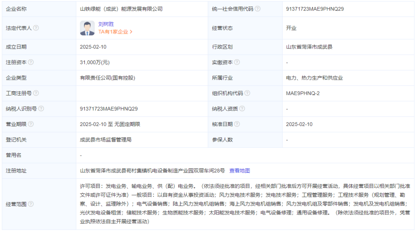Click 企业名称 label

tap(16, 9)
